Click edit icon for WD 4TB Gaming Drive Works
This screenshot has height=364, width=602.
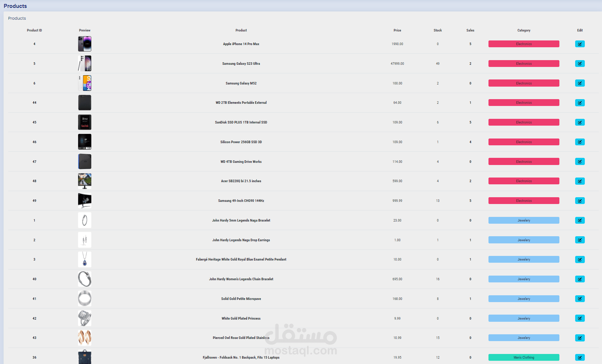(580, 161)
